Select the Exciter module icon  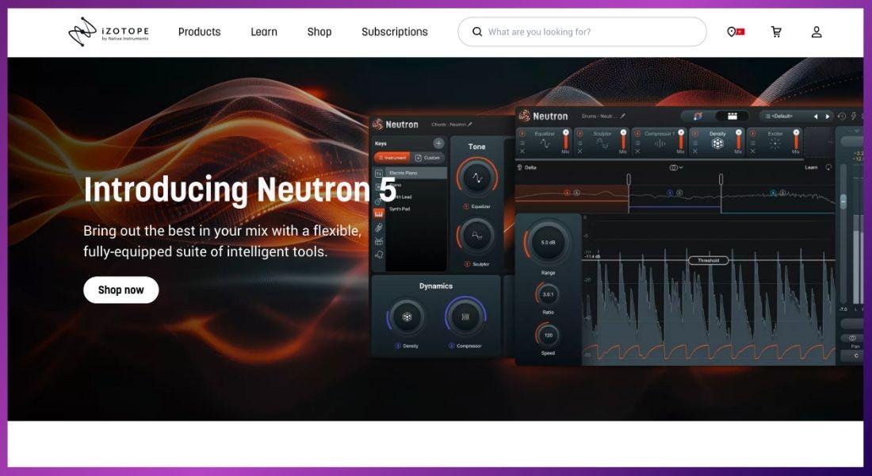[774, 144]
